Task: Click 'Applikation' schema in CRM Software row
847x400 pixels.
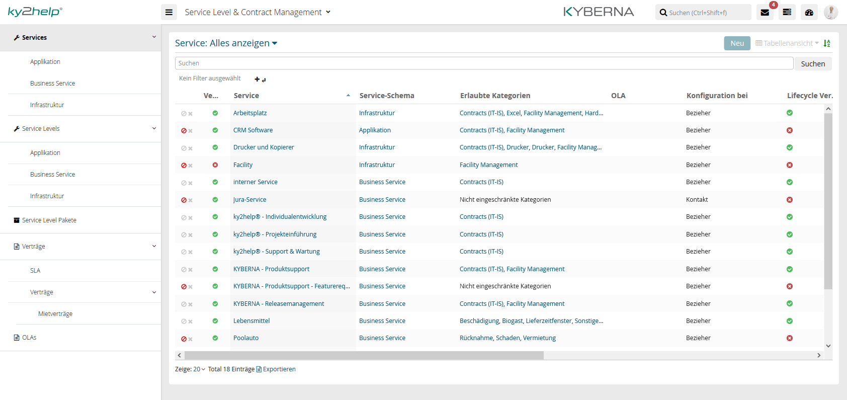Action: pos(375,130)
